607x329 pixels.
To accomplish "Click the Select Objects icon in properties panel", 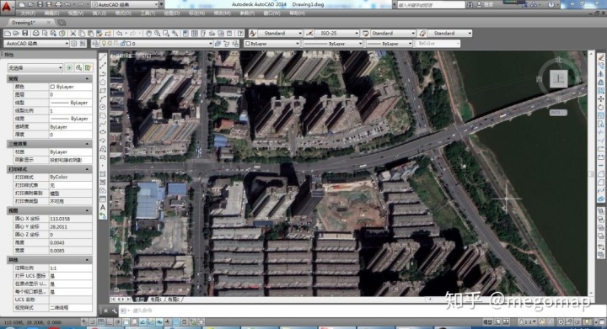I will [79, 68].
